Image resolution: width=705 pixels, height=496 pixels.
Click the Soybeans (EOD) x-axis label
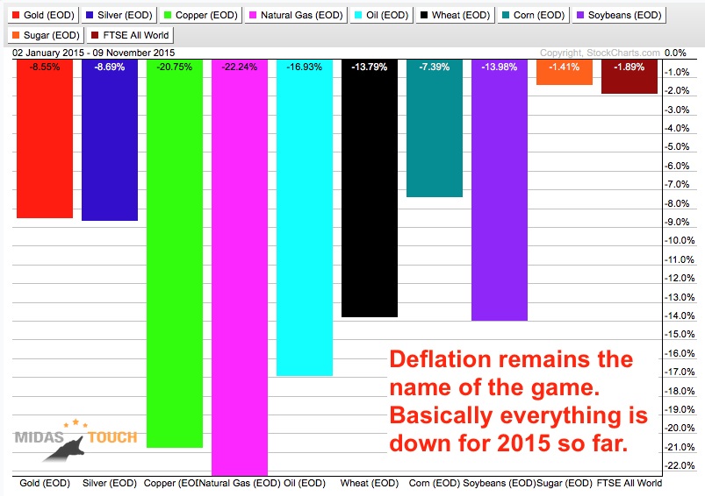[500, 484]
